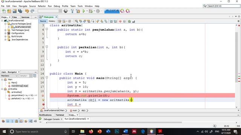Open the Run Project dropdown arrow

pyautogui.click(x=87, y=11)
